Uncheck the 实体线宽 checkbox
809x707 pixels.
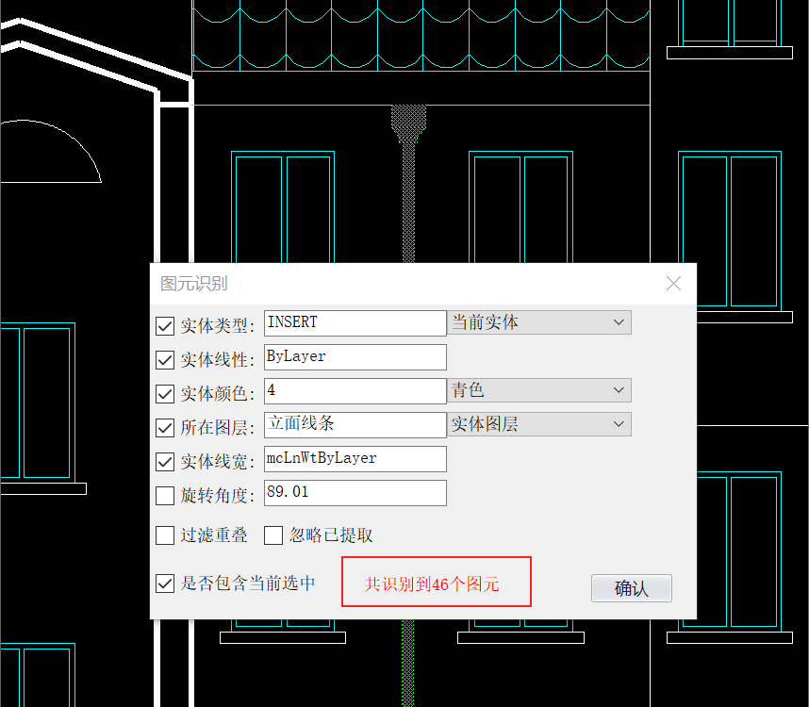(165, 462)
